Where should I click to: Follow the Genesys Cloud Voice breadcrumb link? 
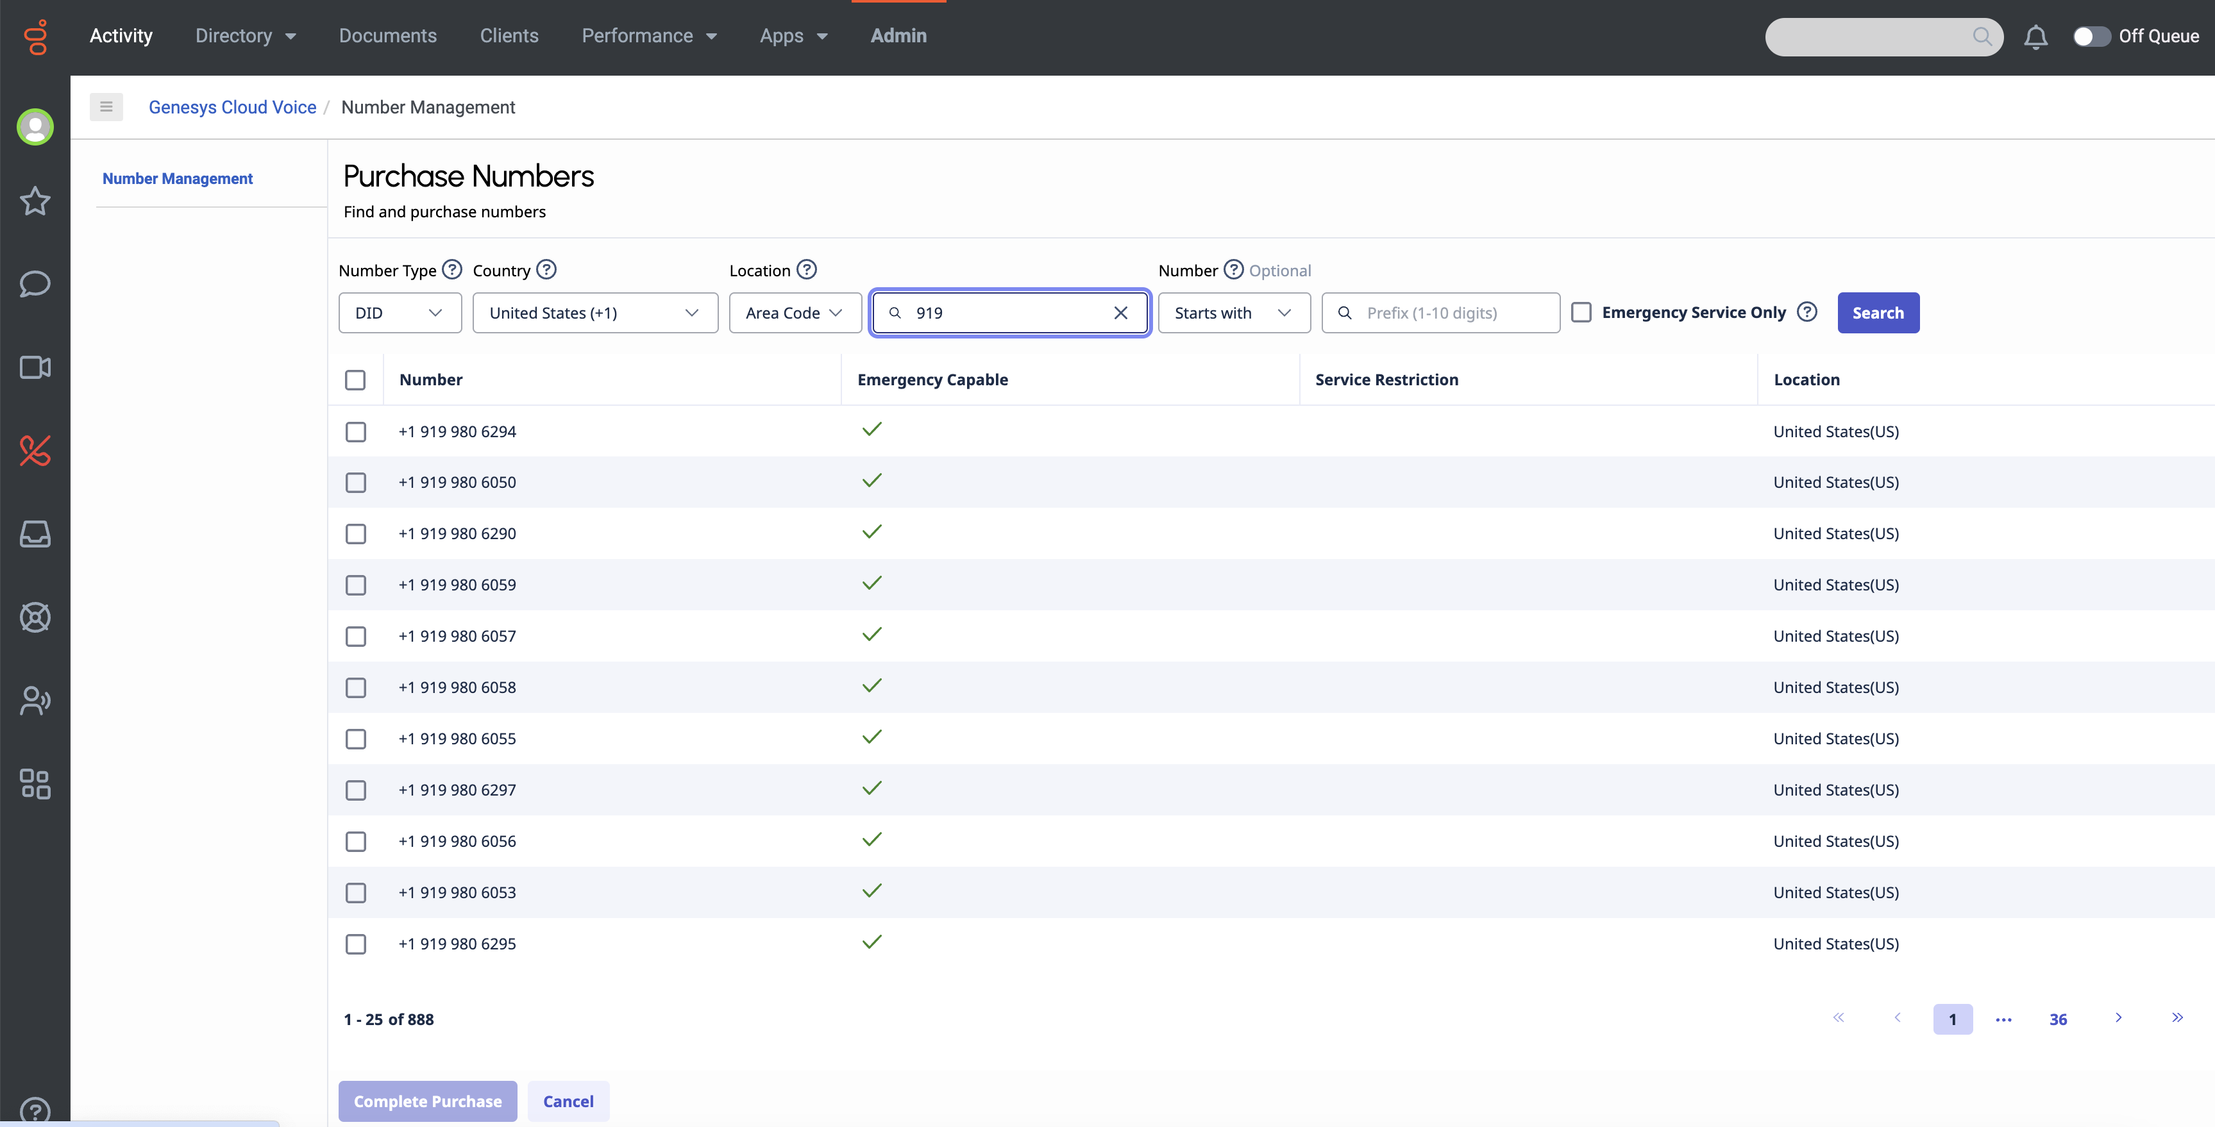point(232,108)
